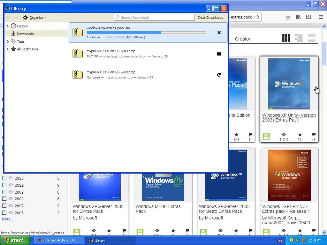Open Windows EXPERIENCE Extras pack link
The width and height of the screenshot is (327, 245).
[x=286, y=209]
